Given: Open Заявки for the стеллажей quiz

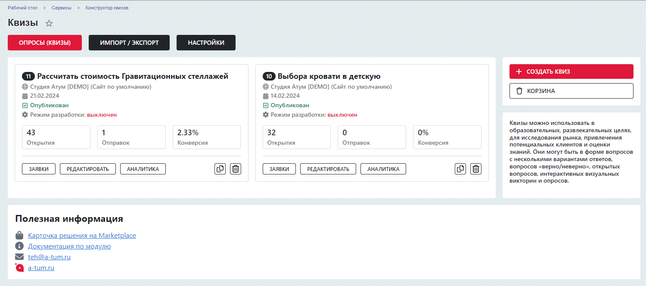Looking at the screenshot, I should (39, 169).
